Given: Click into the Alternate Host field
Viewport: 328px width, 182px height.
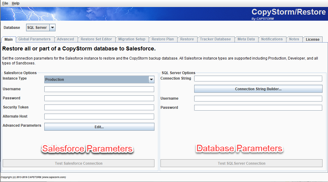Looking at the screenshot, I should tap(99, 116).
